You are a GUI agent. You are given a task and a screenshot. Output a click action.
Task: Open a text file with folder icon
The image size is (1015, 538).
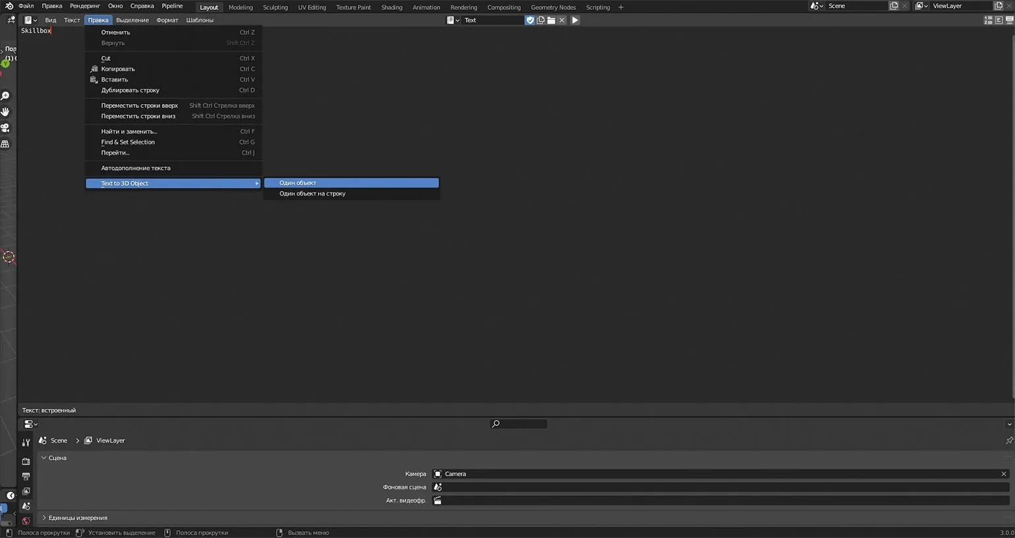[551, 20]
